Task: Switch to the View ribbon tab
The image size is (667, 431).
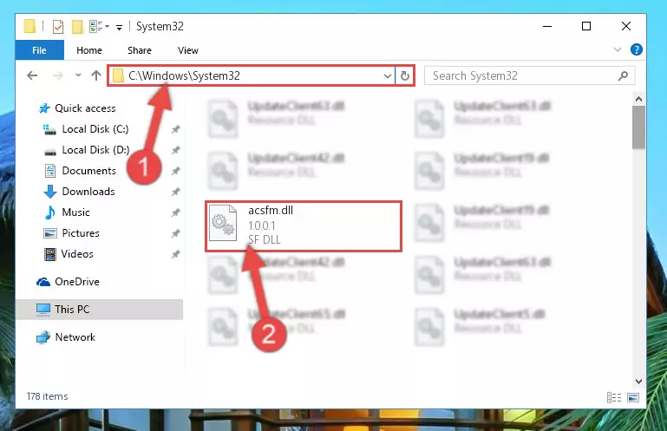Action: point(188,50)
